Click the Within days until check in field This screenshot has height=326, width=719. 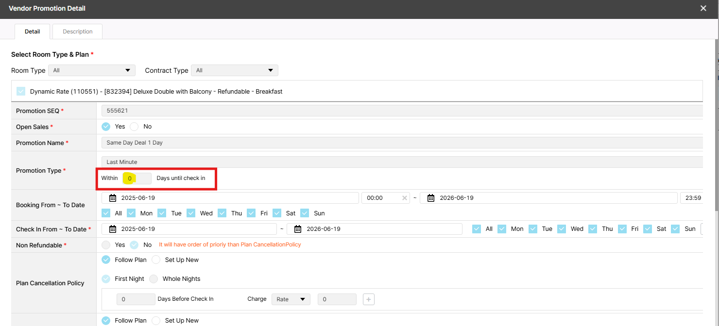coord(137,178)
